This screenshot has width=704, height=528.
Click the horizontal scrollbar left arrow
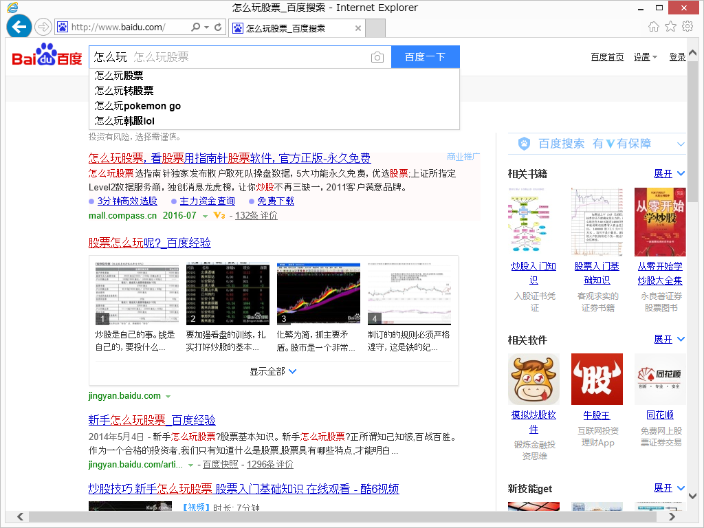click(20, 517)
